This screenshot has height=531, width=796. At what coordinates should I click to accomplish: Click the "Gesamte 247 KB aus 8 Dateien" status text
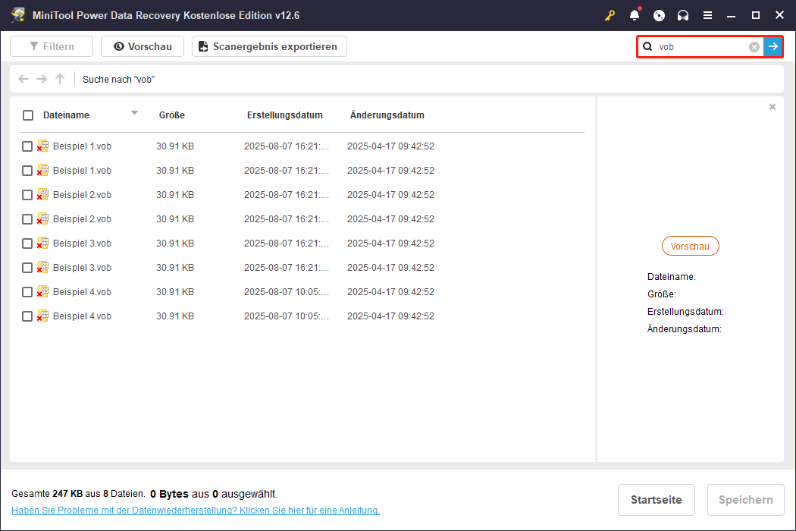(x=78, y=494)
